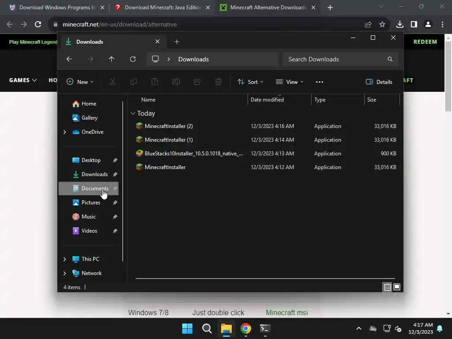
Task: Click the Paste clipboard icon in Explorer toolbar
Action: [x=155, y=82]
